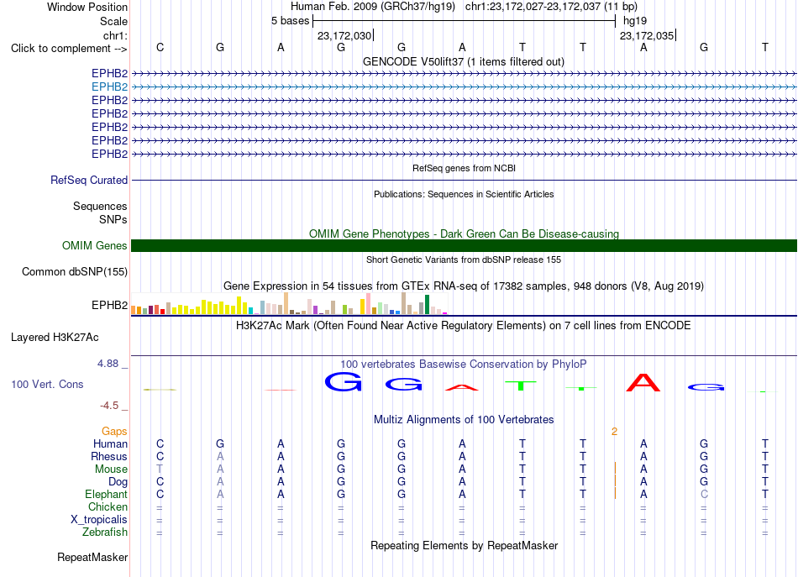
Task: Click the tall red A in PhyloP logo
Action: pos(643,382)
